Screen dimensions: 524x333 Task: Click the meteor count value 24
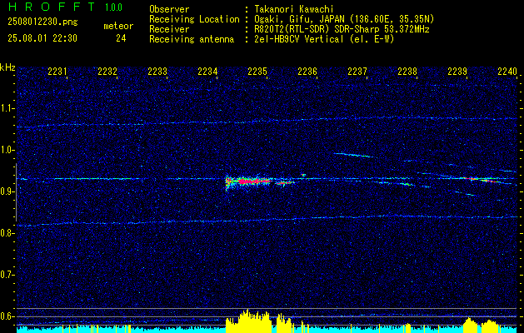(121, 38)
